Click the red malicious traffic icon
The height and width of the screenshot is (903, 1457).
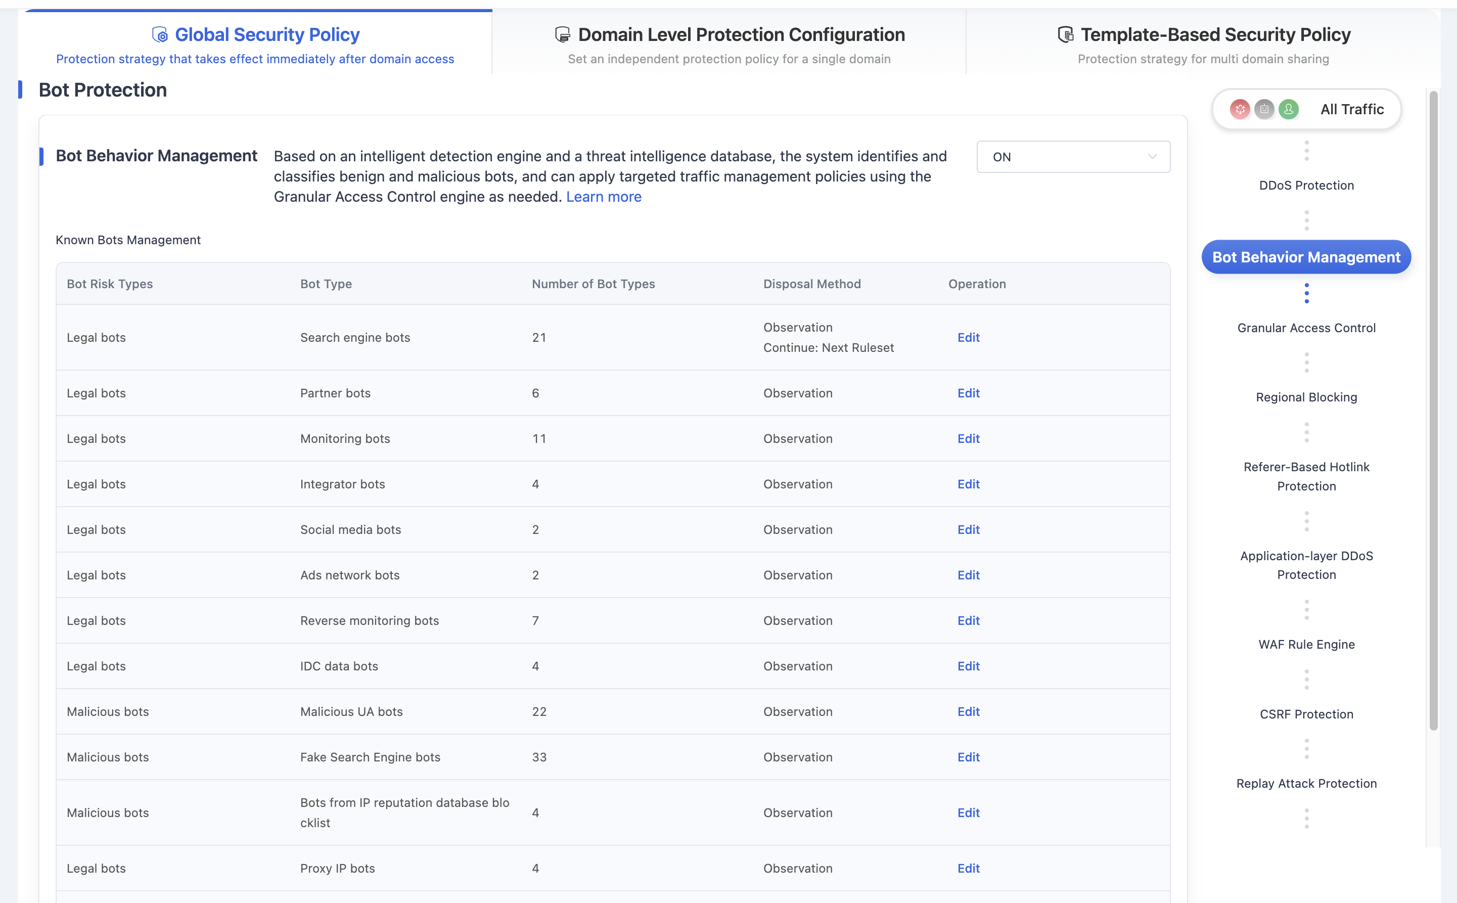pyautogui.click(x=1240, y=109)
